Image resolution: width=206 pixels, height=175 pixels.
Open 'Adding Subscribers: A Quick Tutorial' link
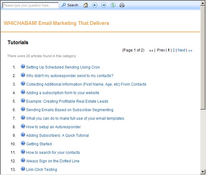coord(57,136)
